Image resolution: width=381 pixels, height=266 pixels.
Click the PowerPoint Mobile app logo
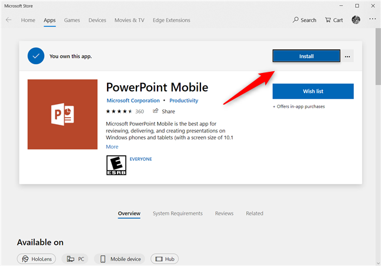(x=62, y=114)
